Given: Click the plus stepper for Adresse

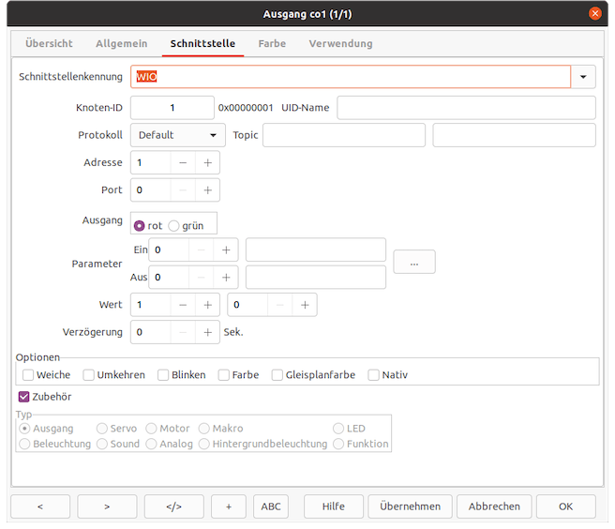Looking at the screenshot, I should (207, 162).
